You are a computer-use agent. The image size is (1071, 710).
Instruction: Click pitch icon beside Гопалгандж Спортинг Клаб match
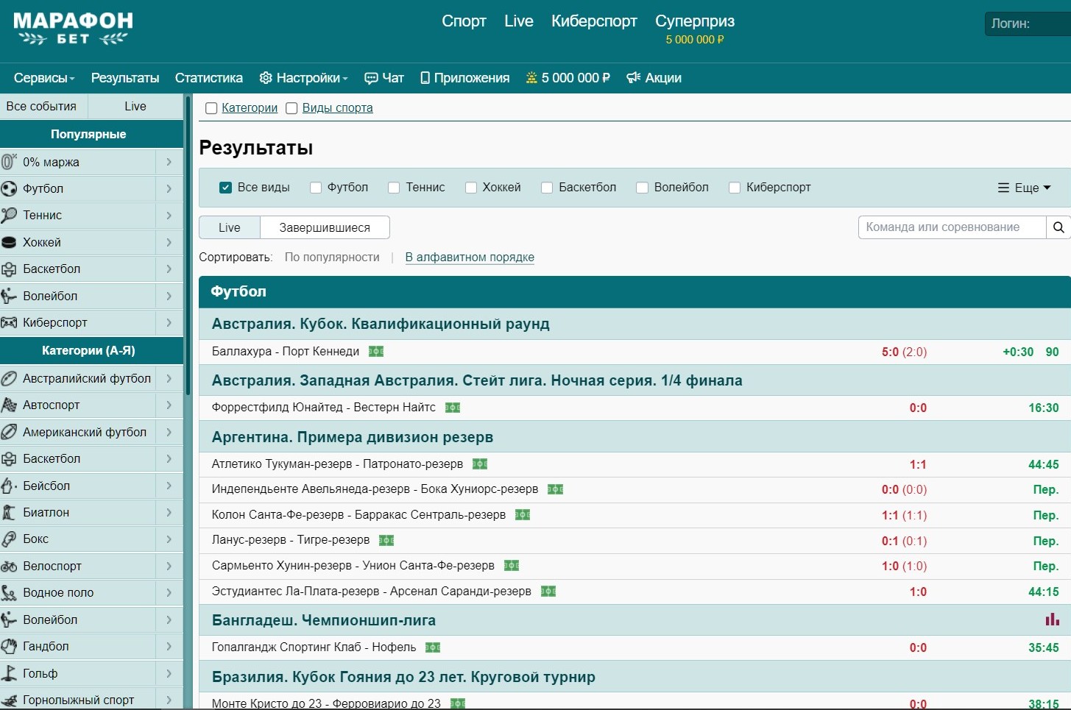click(433, 647)
